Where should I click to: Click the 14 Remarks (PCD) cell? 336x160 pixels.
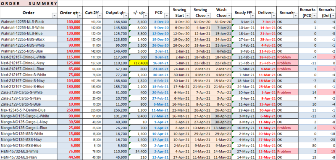308,93
